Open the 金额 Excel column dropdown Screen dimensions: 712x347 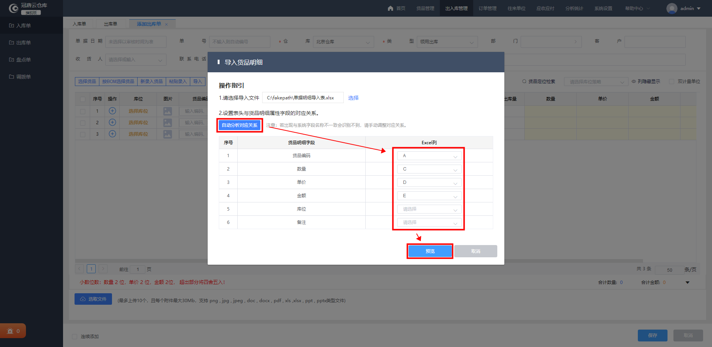(429, 196)
